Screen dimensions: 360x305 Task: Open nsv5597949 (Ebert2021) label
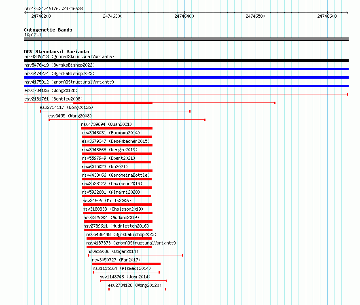[108, 158]
